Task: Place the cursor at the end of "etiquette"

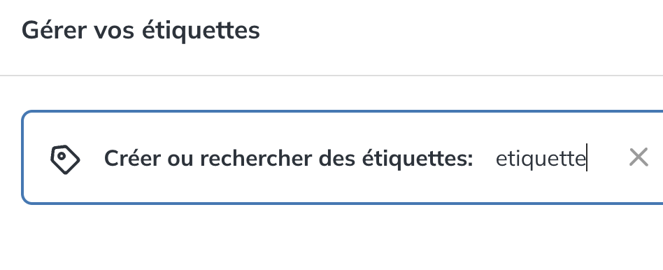Action: 586,159
